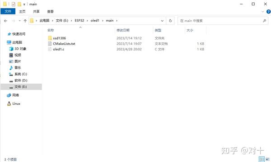Select the ssd1306 folder icon
Viewport: 271px width, 162px height.
[x=50, y=38]
